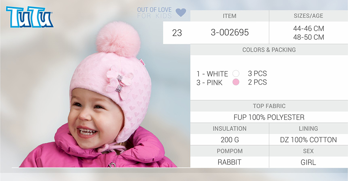Click the 1 - WHITE color label

[x=212, y=74]
